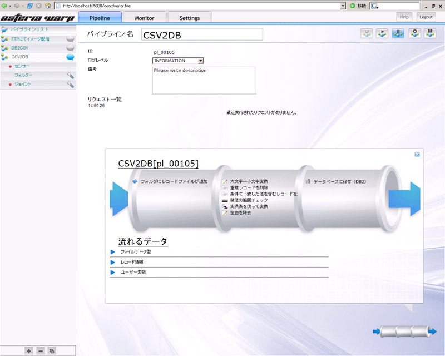
Task: Click the browser URL address field
Action: pyautogui.click(x=198, y=6)
